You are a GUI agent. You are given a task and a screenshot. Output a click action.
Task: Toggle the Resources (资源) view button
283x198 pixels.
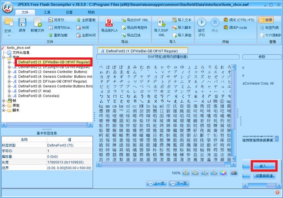pos(266,20)
